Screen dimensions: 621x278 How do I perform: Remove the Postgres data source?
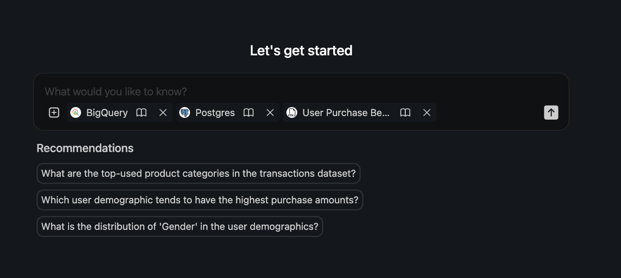coord(270,112)
